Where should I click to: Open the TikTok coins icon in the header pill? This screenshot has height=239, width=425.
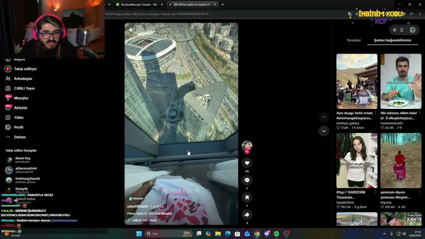(x=394, y=30)
